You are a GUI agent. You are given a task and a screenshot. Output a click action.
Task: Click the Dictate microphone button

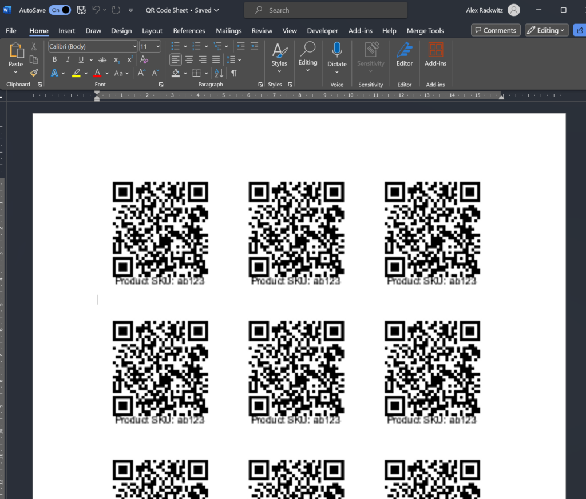336,58
